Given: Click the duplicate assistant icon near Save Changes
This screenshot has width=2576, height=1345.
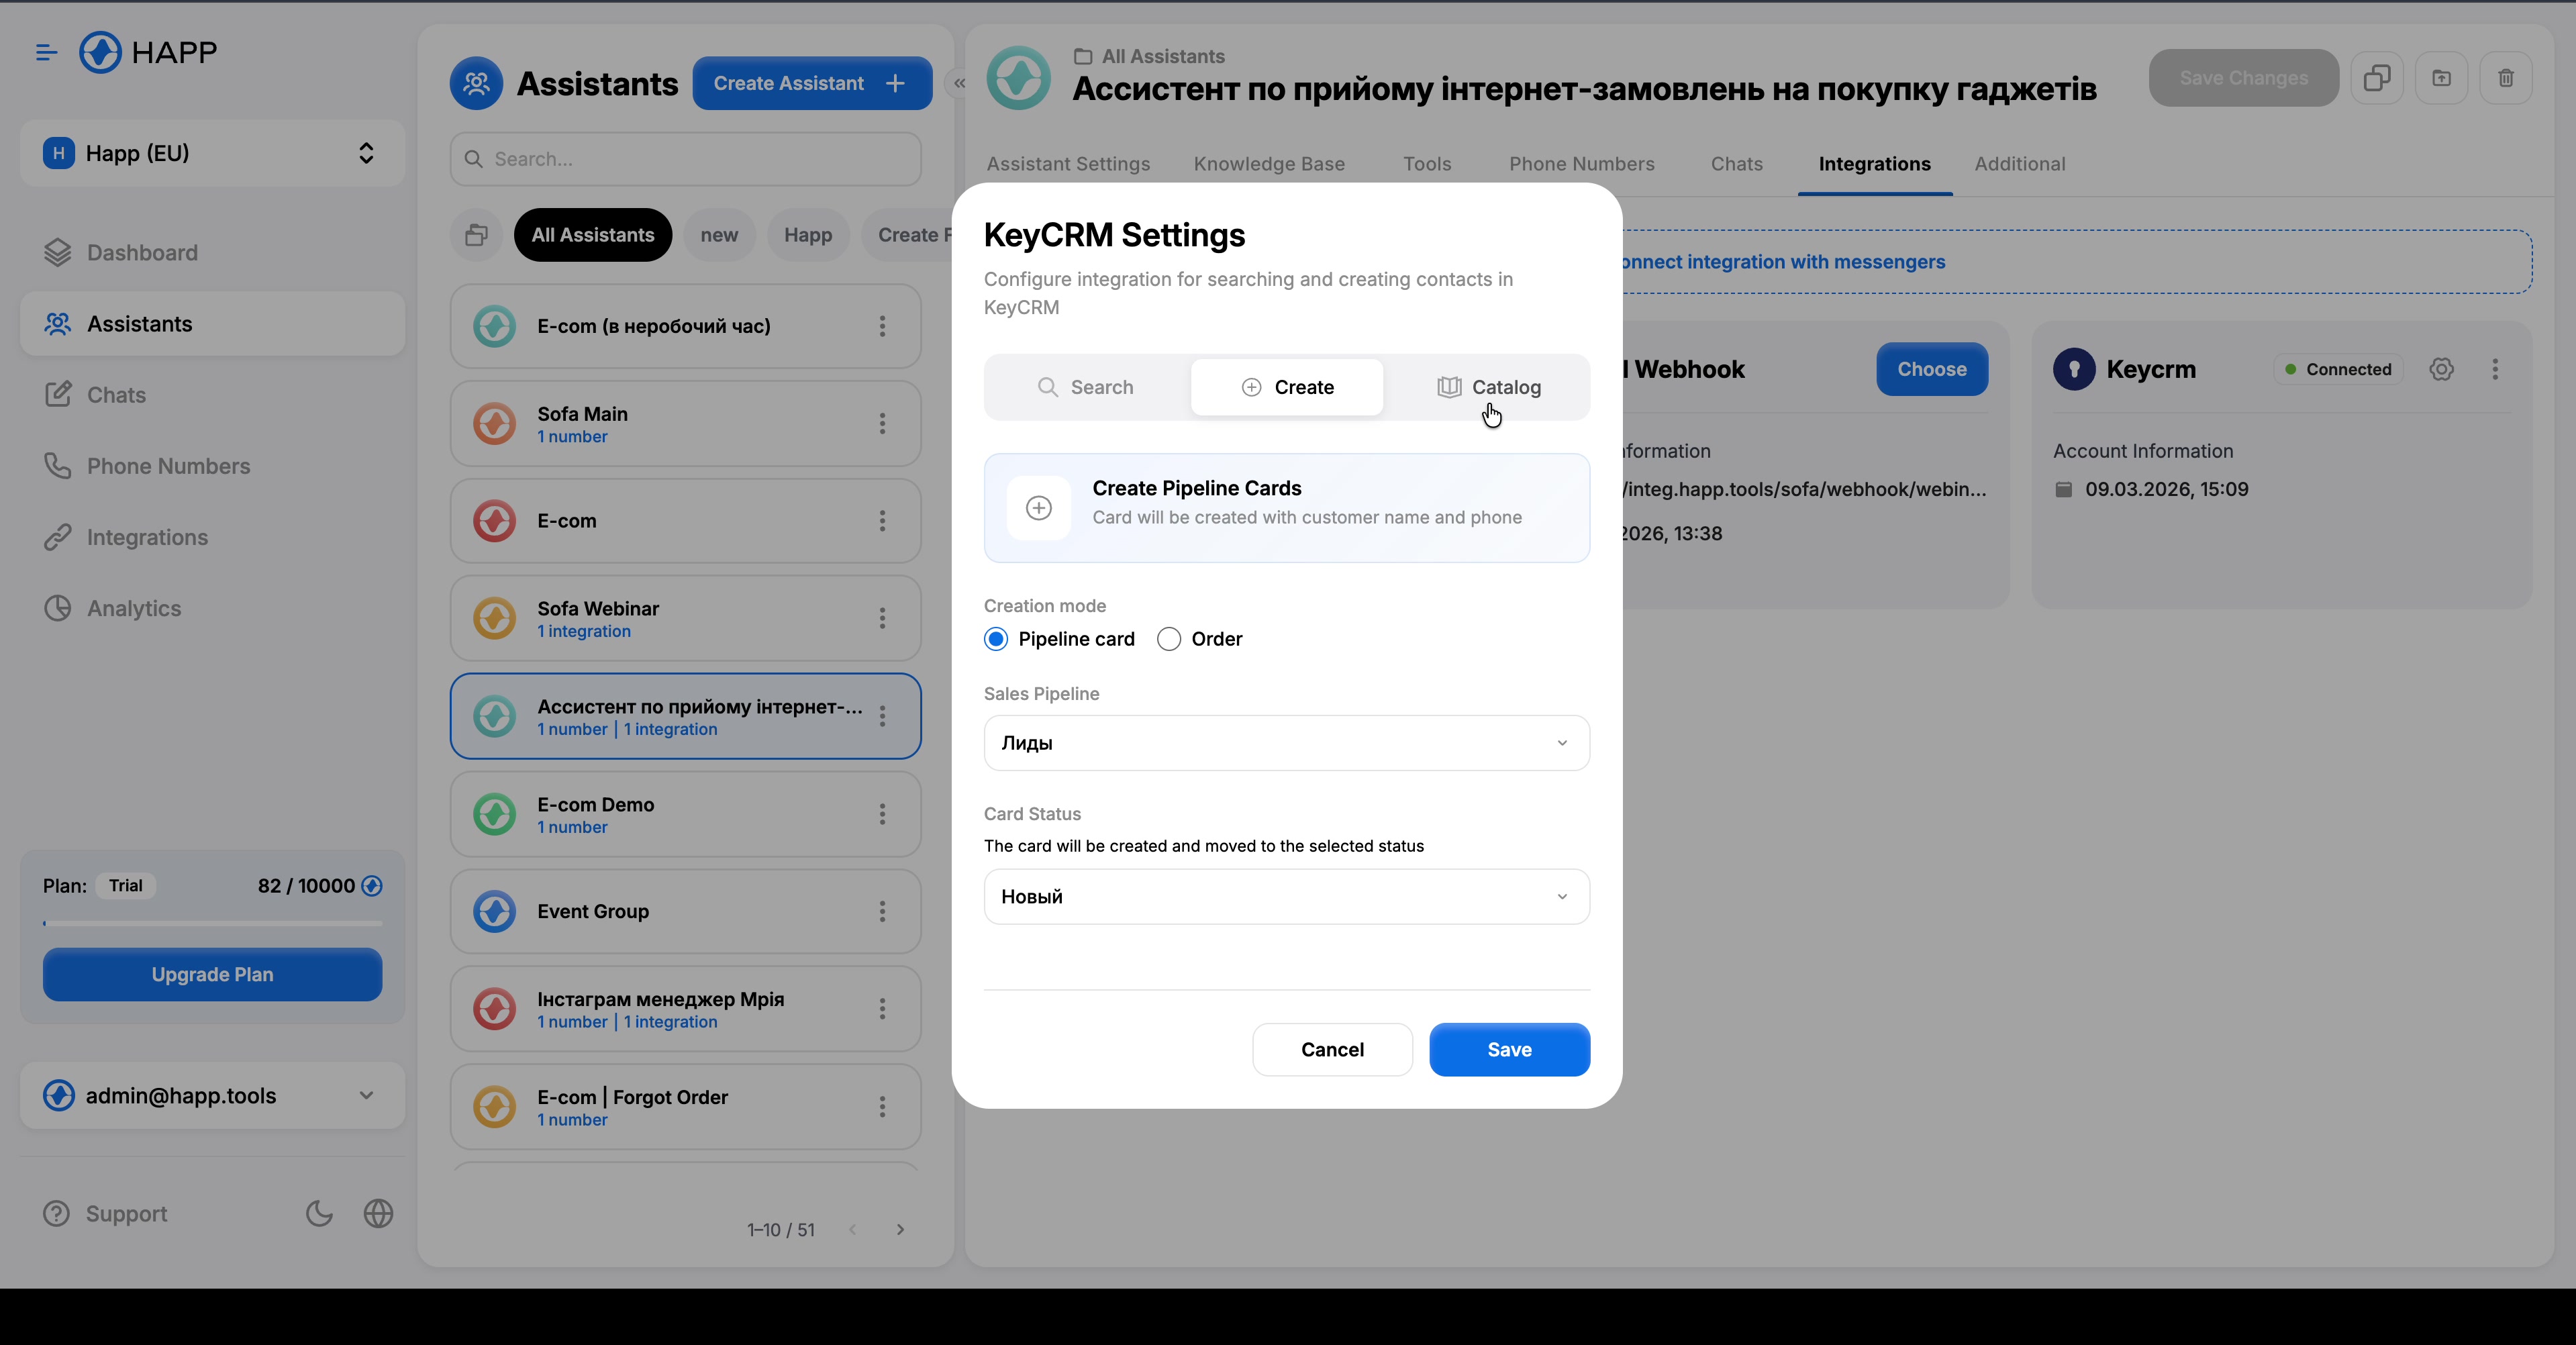Looking at the screenshot, I should (x=2377, y=78).
